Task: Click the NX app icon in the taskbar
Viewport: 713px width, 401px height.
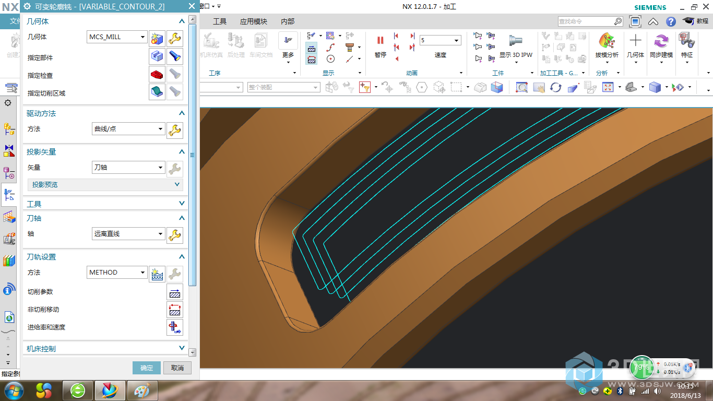Action: [x=110, y=390]
